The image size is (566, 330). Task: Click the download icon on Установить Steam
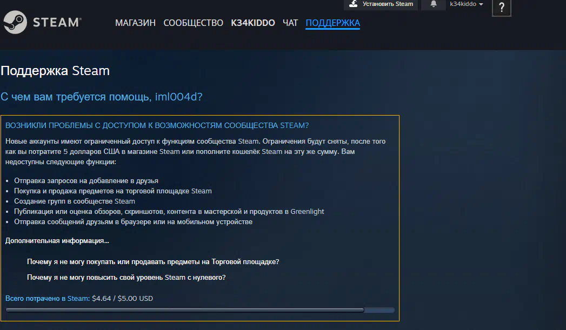tap(354, 4)
